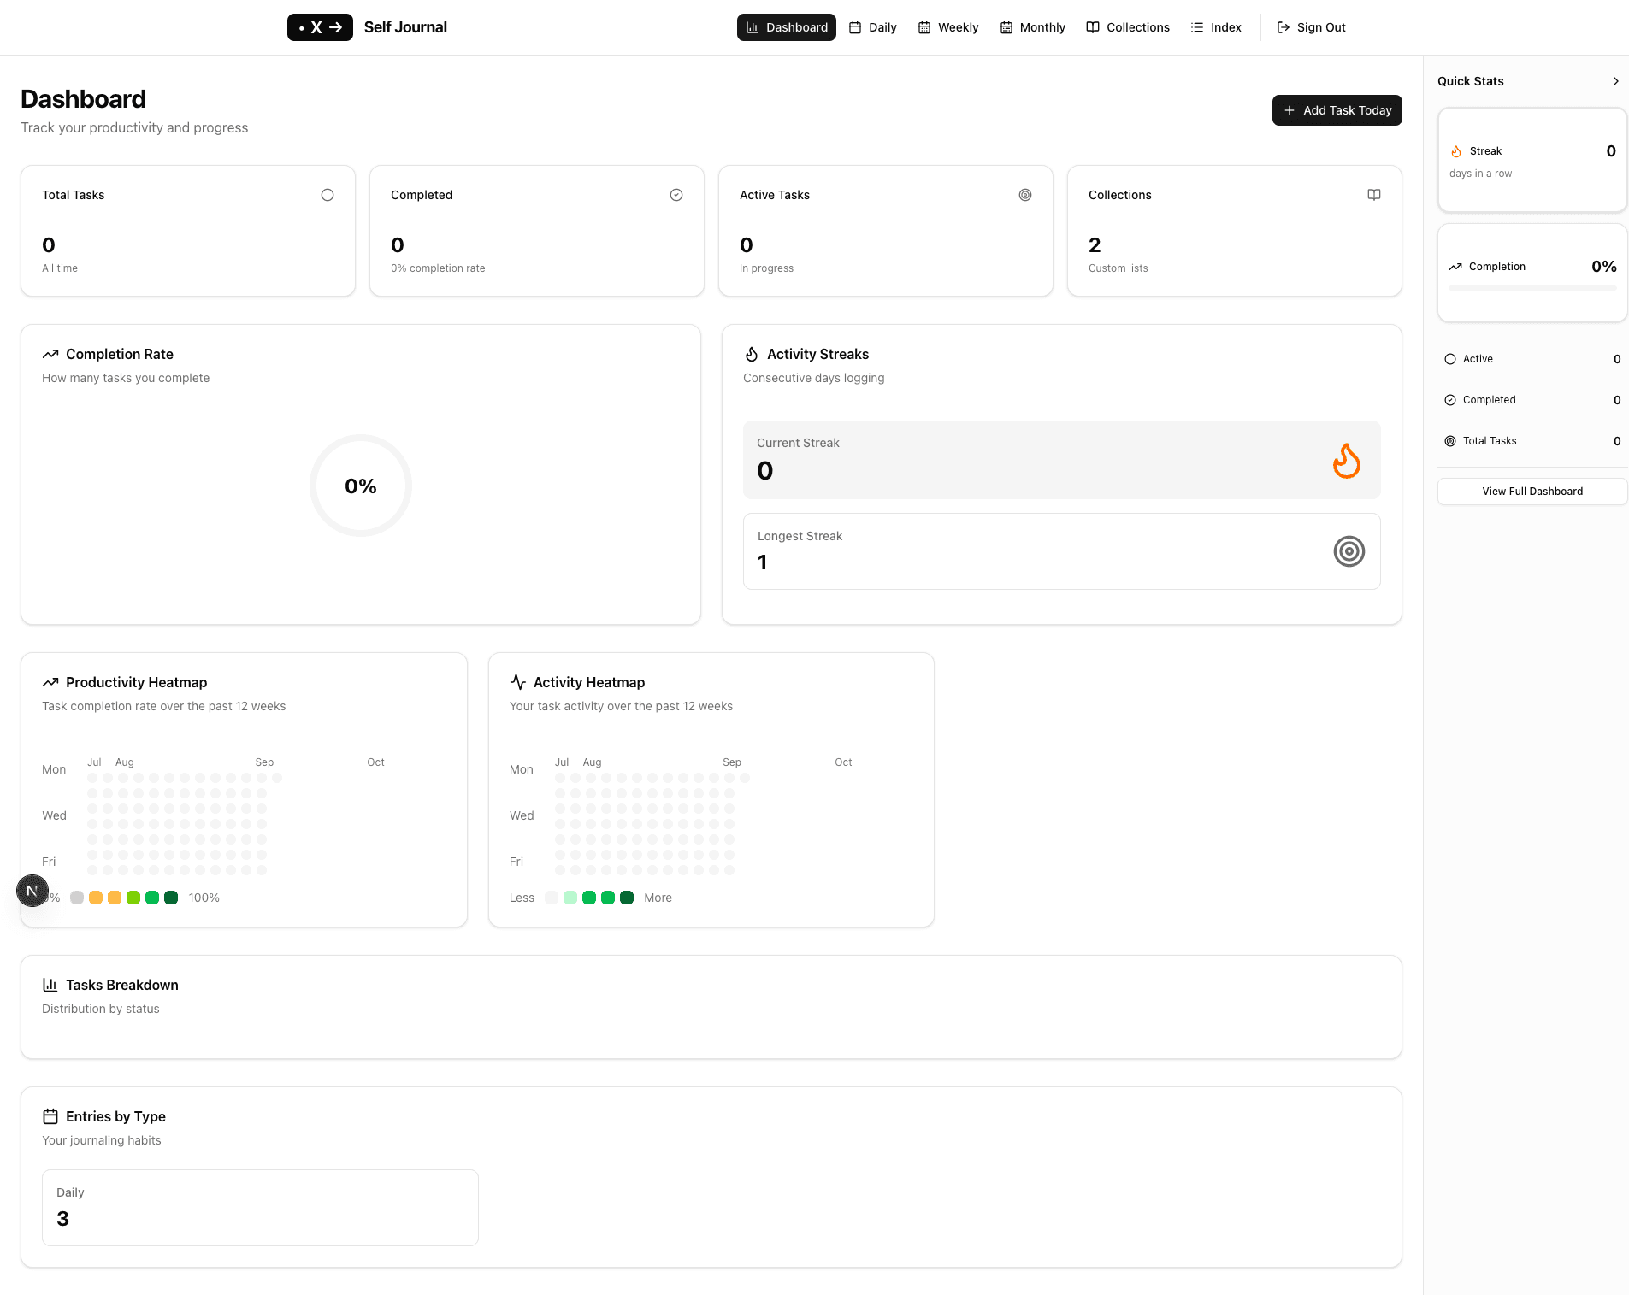
Task: Click the Tasks Breakdown bar chart icon
Action: (x=50, y=985)
